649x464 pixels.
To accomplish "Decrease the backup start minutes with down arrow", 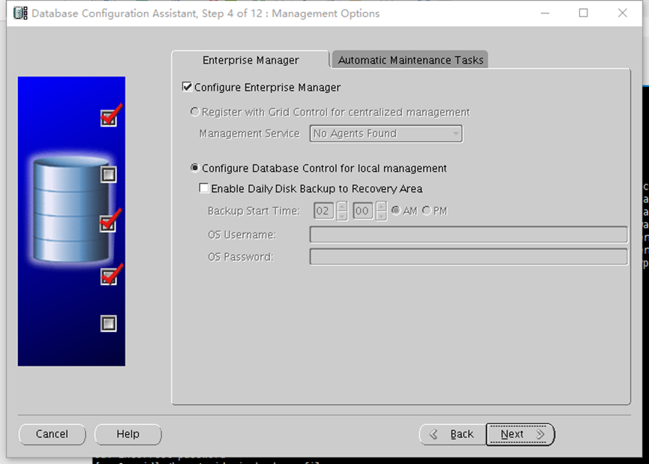I will (x=381, y=216).
